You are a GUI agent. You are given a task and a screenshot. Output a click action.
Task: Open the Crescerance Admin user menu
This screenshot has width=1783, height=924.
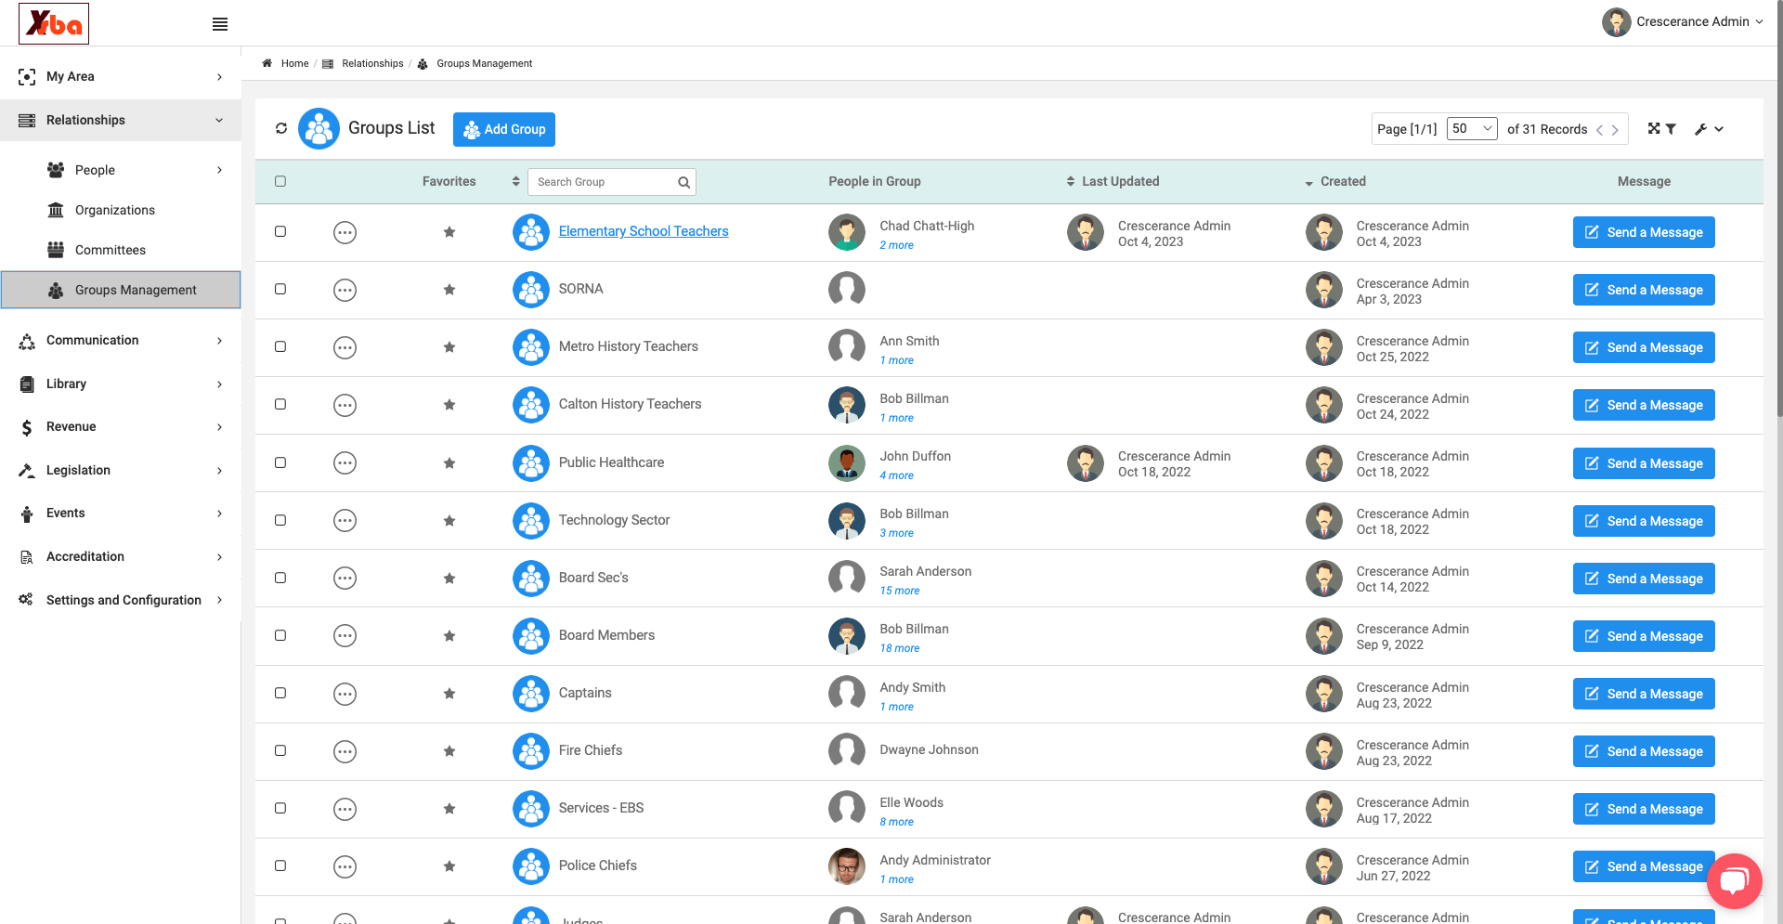1683,22
